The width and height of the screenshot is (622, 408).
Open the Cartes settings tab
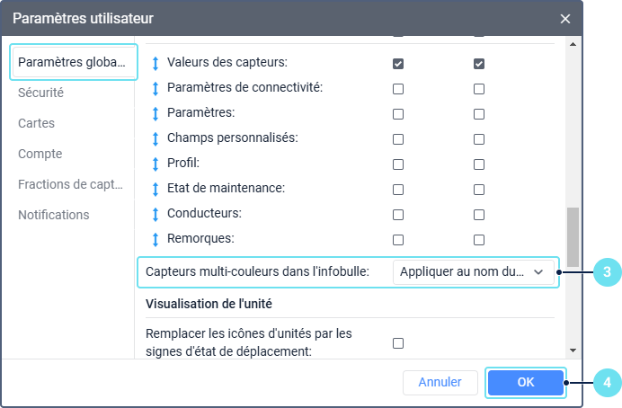click(x=36, y=123)
